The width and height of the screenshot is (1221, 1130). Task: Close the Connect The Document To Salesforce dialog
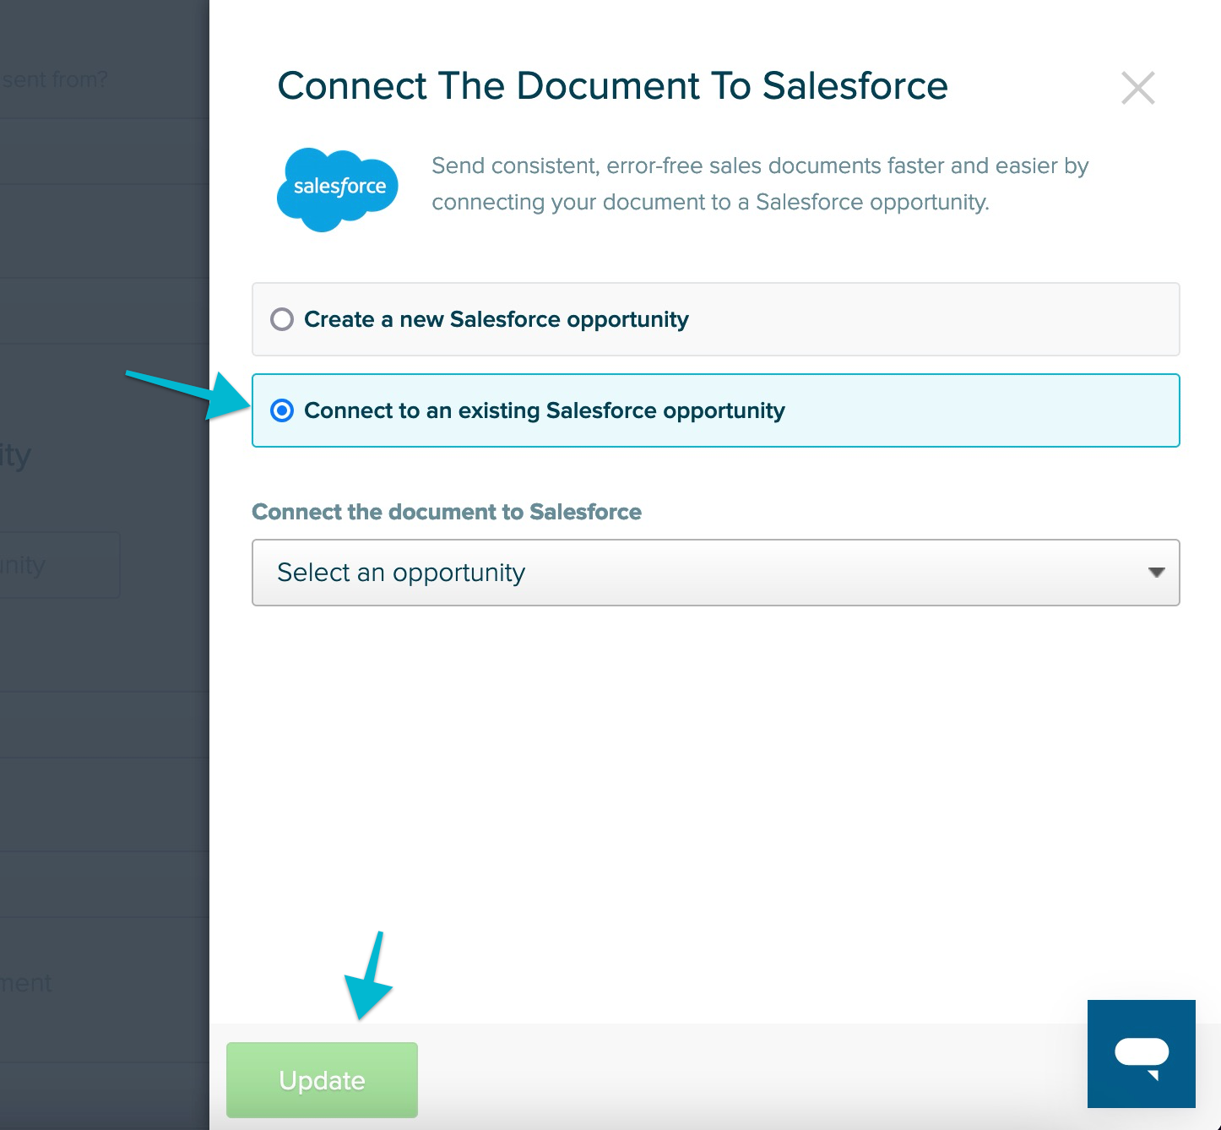point(1137,88)
